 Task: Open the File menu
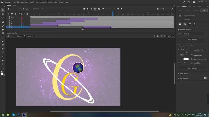pyautogui.click(x=14, y=2)
